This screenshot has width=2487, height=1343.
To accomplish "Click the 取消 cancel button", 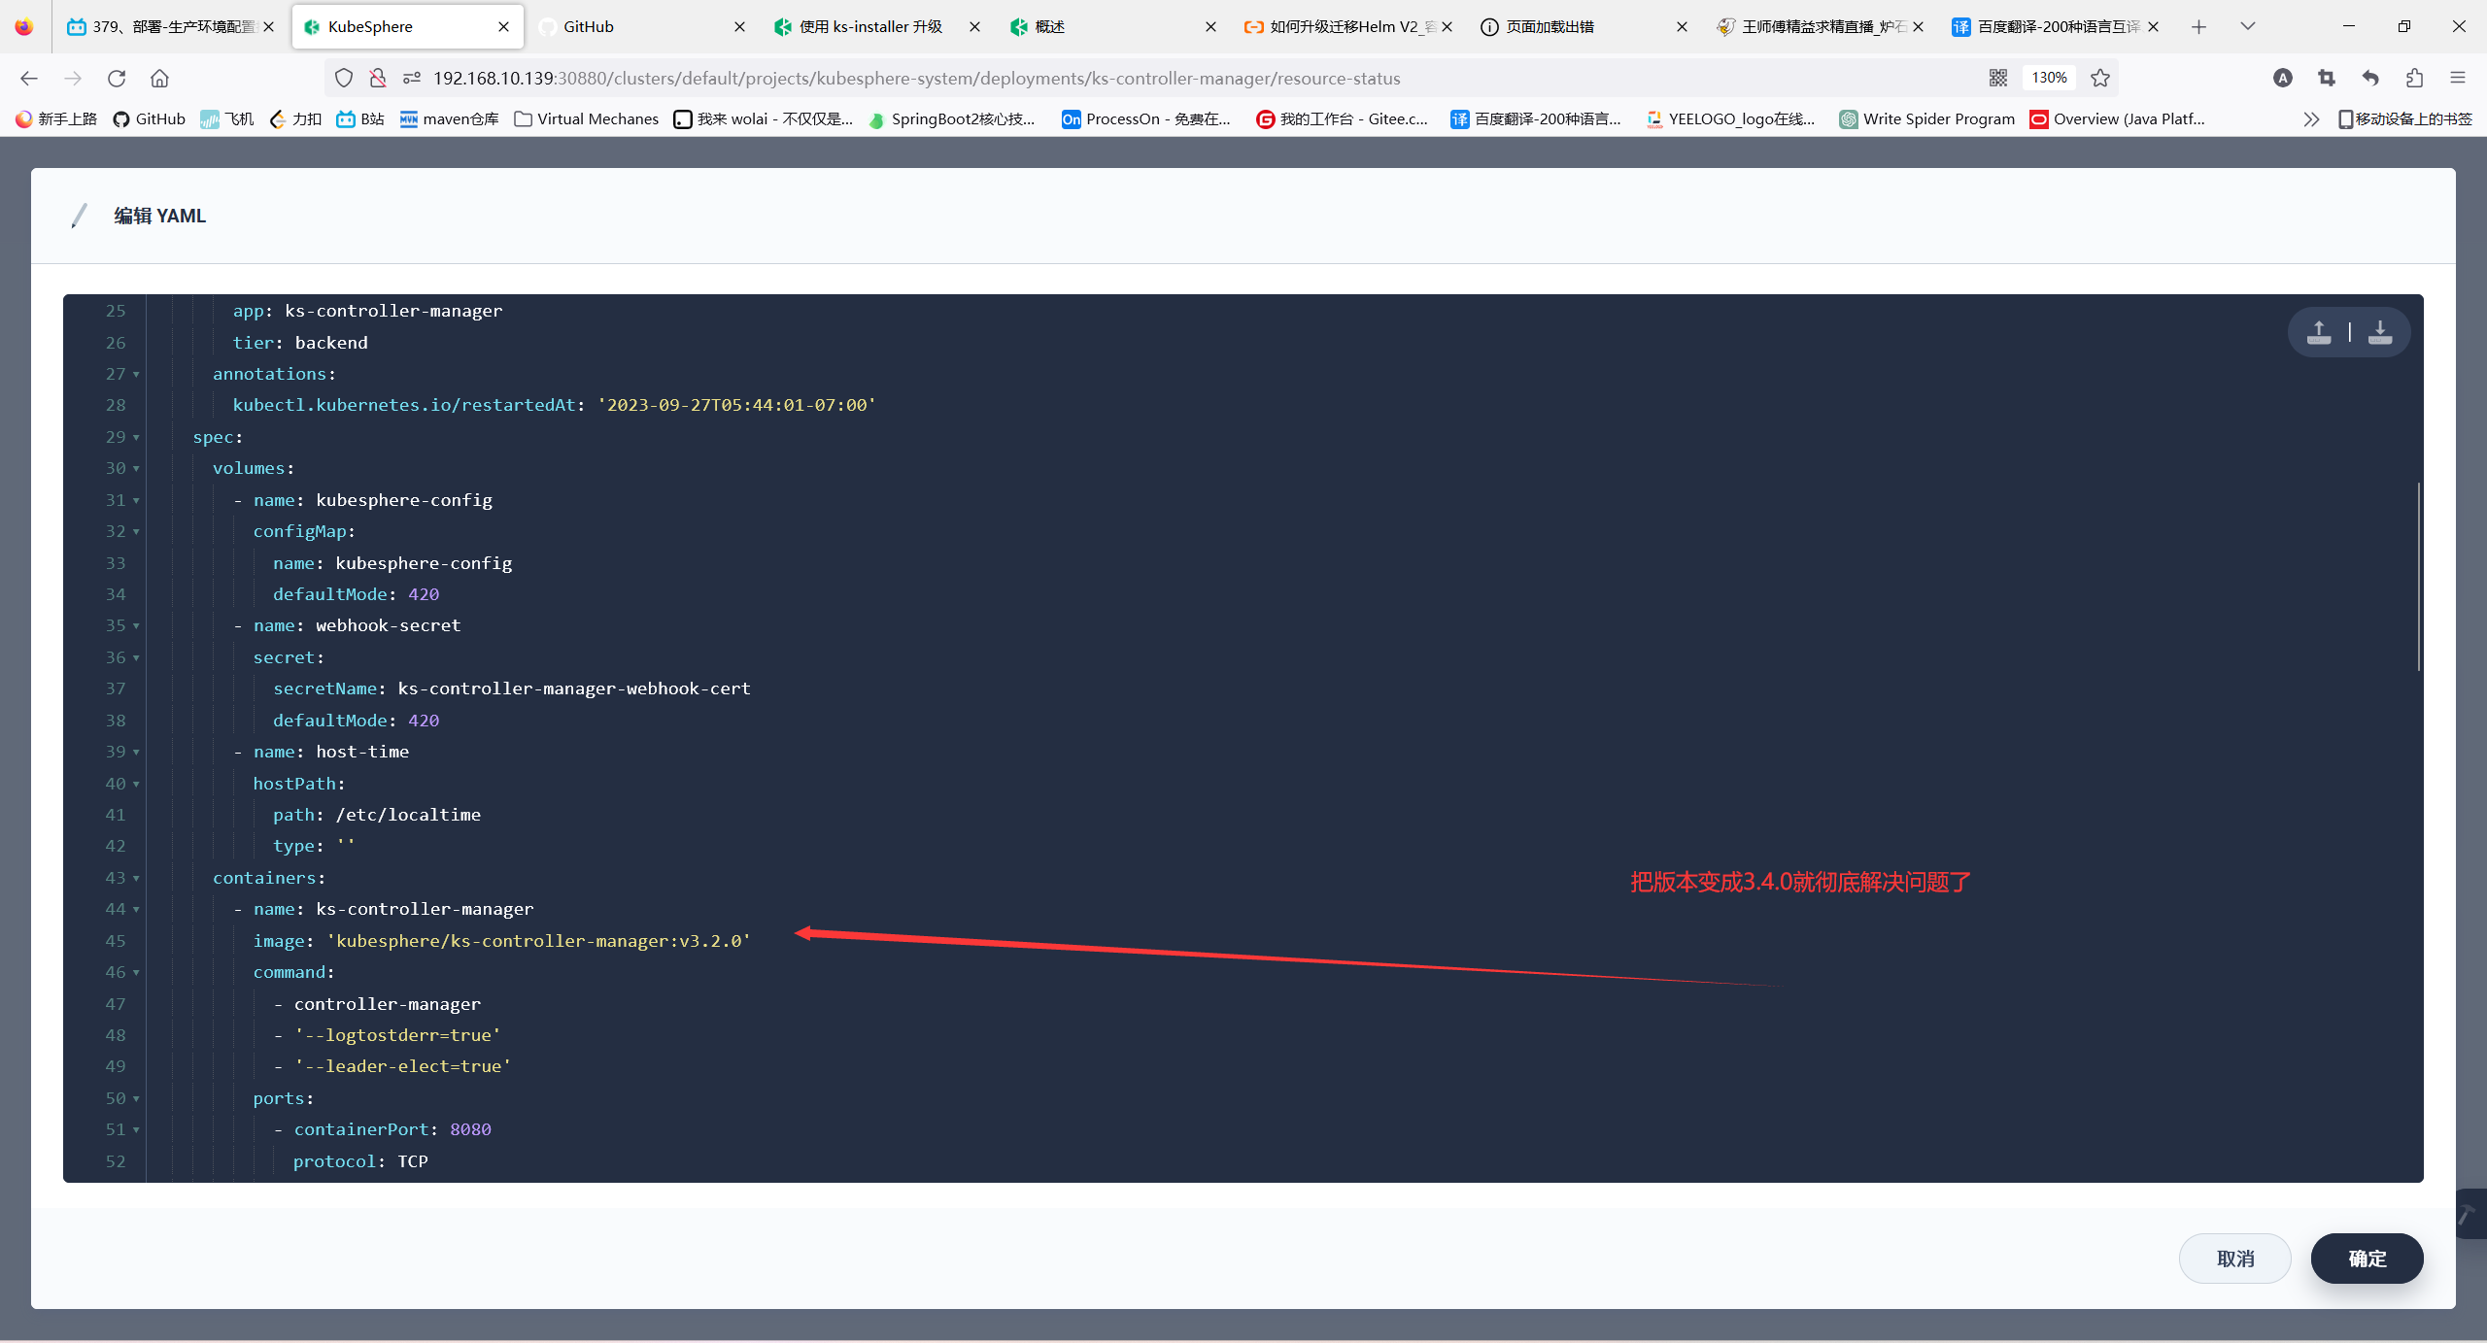I will point(2235,1259).
